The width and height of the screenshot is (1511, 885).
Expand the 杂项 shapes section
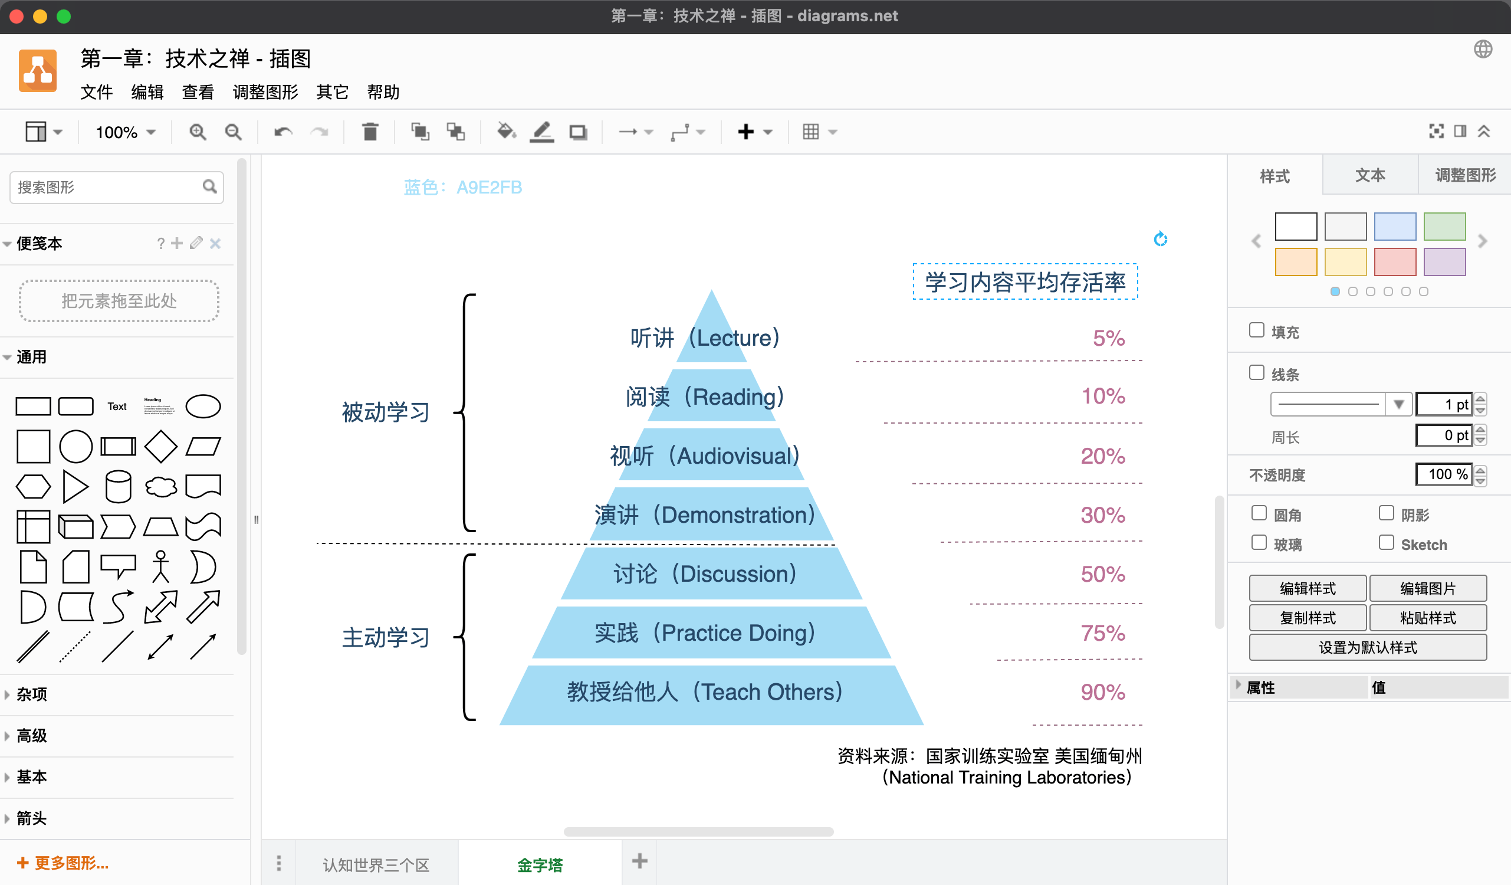(x=31, y=694)
